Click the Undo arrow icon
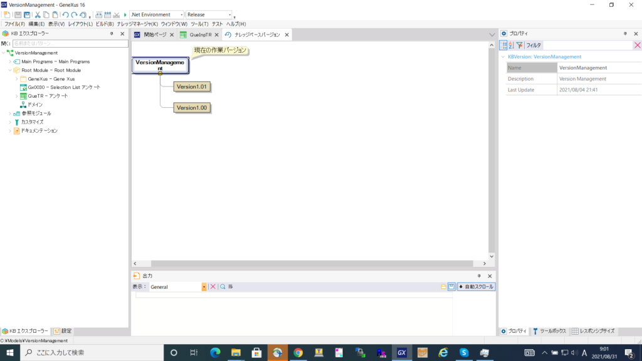This screenshot has width=642, height=361. pos(65,15)
